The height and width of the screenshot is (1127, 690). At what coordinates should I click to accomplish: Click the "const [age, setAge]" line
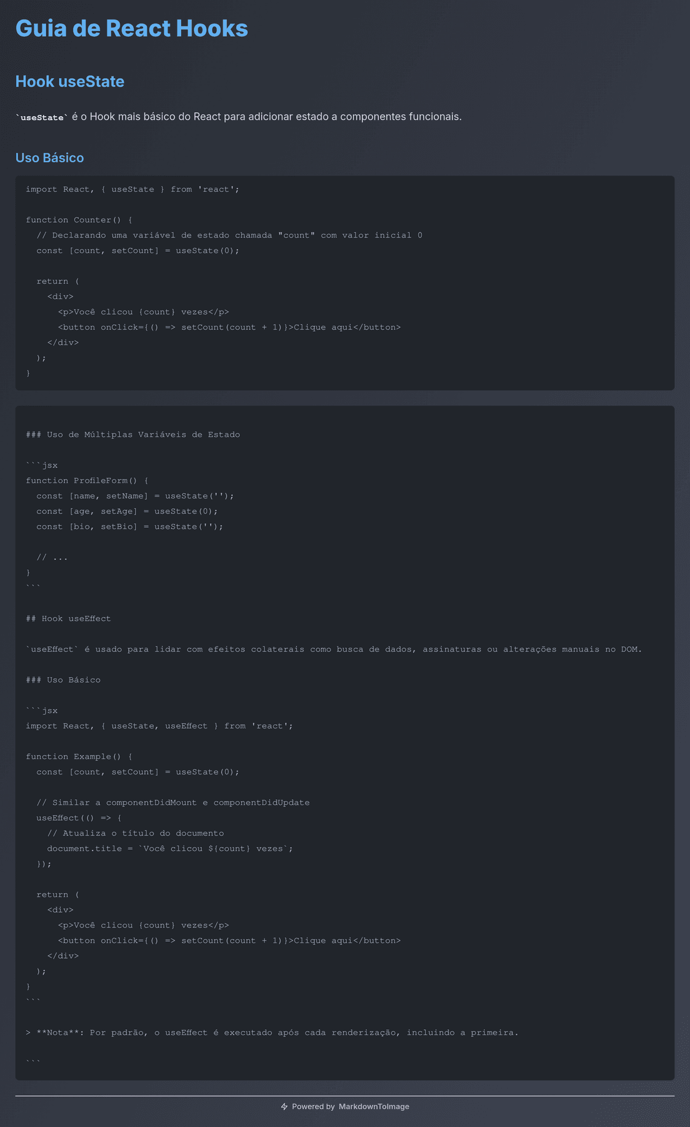click(x=126, y=511)
